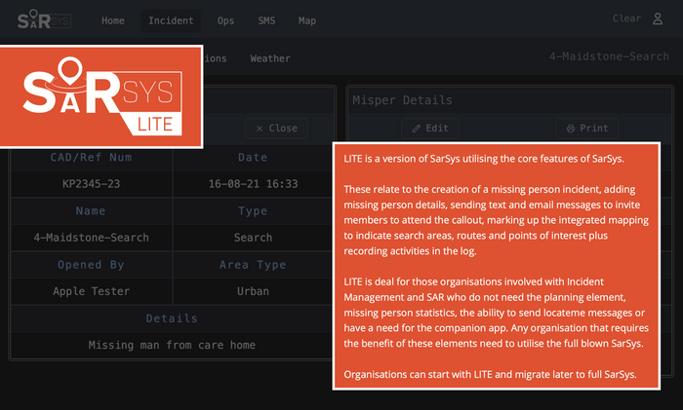Open the user profile icon
Viewport: 683px width, 410px height.
pyautogui.click(x=658, y=19)
